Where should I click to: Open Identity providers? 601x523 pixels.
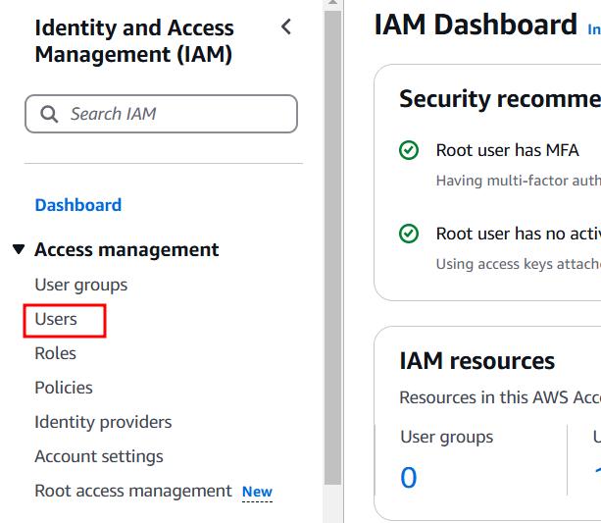point(103,422)
